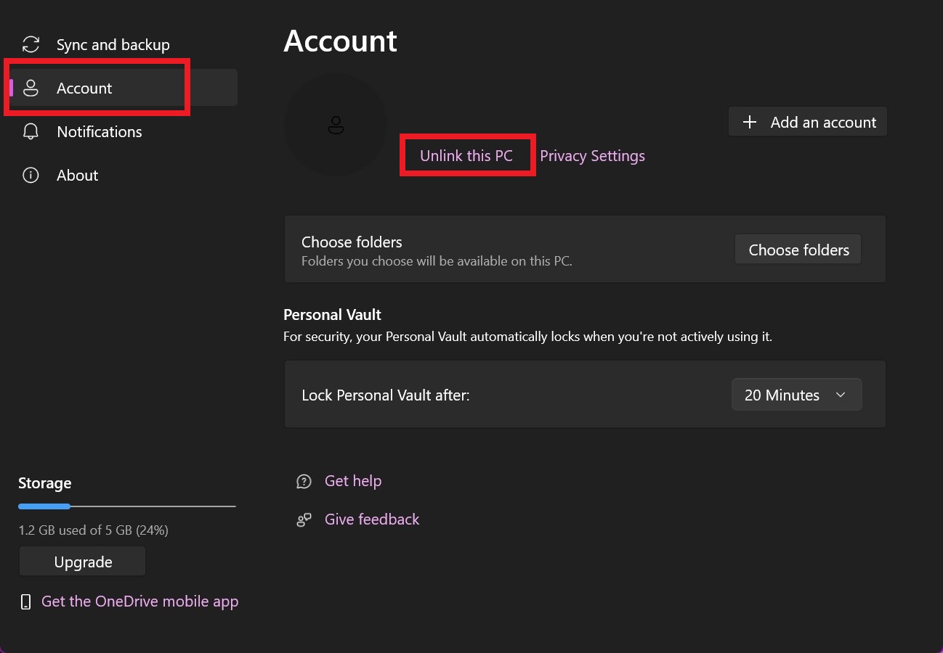The height and width of the screenshot is (653, 943).
Task: Click the Sync and backup arrows icon
Action: tap(31, 45)
